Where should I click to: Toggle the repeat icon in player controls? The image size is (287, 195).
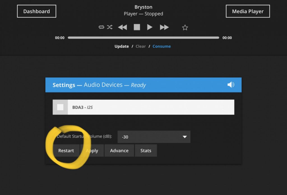[x=101, y=27]
